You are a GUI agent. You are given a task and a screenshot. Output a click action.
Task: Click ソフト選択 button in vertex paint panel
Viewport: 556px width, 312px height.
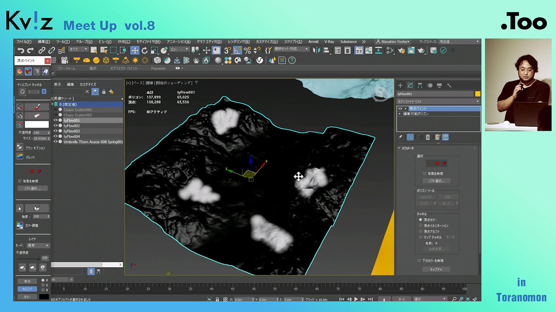[x=33, y=188]
